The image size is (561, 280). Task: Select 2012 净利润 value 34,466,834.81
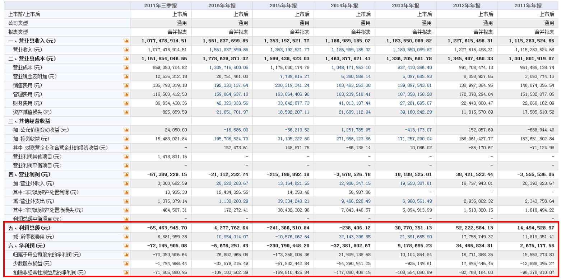tap(474, 246)
